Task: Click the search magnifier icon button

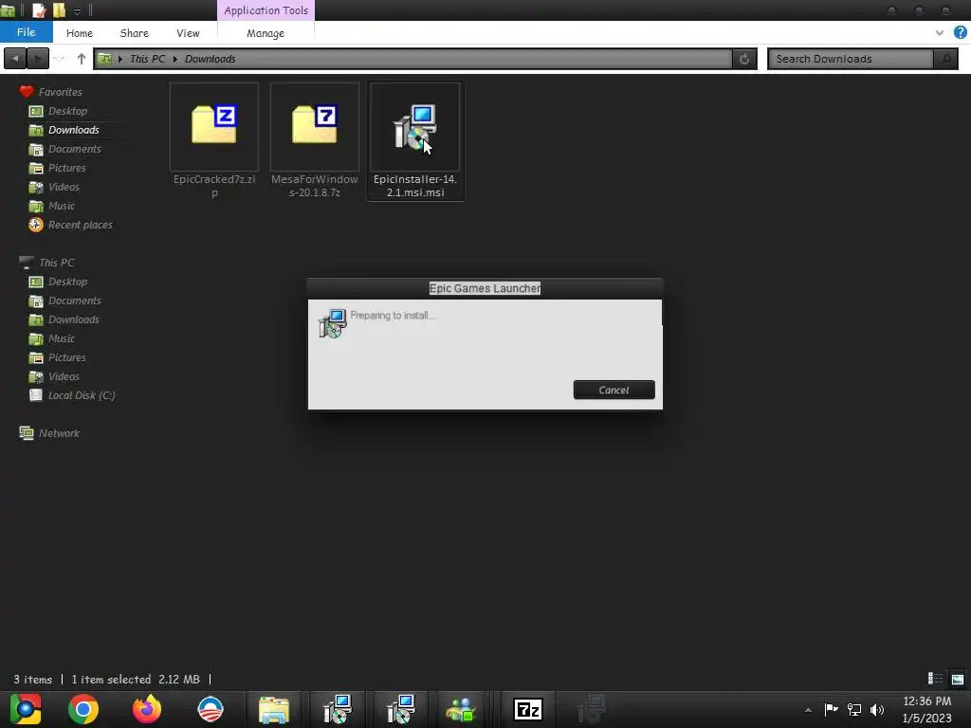Action: (945, 59)
